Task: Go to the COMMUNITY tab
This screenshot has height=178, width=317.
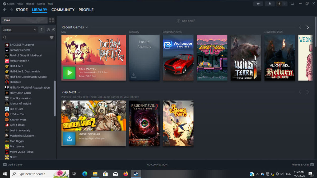Action: point(63,10)
